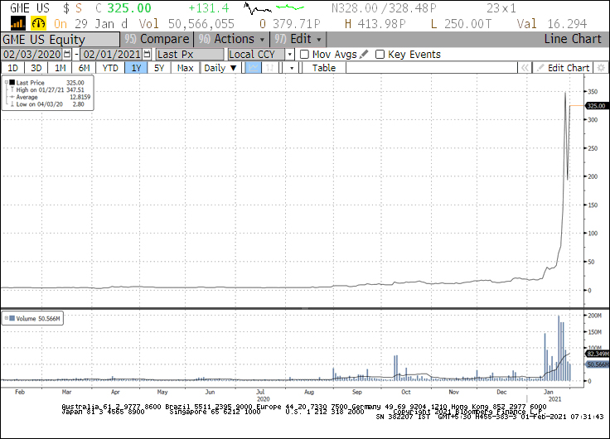The height and width of the screenshot is (439, 610).
Task: Collapse the Volume legend box
Action: (7, 318)
